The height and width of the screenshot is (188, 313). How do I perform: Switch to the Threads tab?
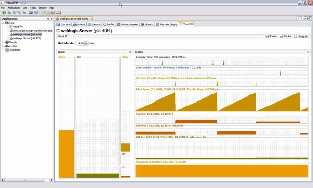(x=94, y=24)
